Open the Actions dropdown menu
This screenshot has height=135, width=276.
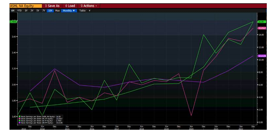[x=88, y=6]
